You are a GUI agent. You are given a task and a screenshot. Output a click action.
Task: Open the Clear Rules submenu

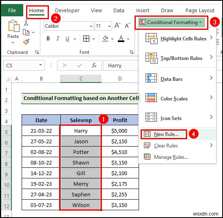tap(178, 145)
